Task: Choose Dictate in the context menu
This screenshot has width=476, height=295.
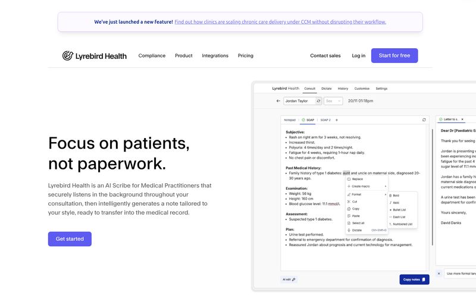Action: 367,230
